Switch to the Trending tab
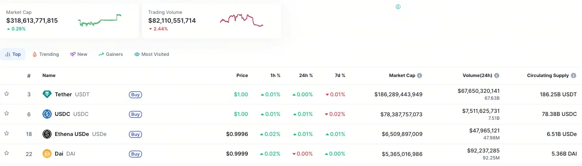This screenshot has height=166, width=582. [46, 54]
